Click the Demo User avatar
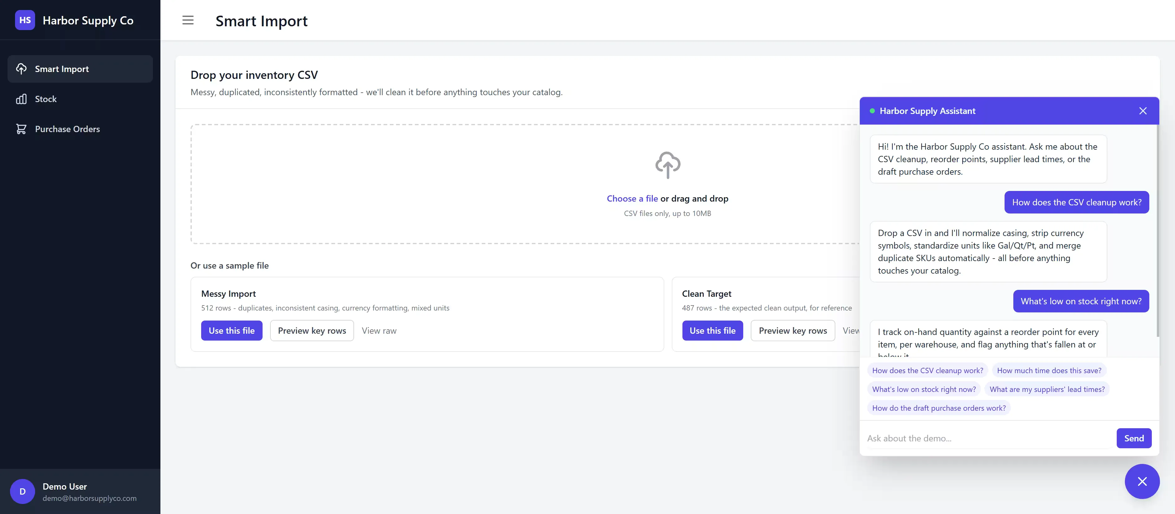Screen dimensions: 1175x514 (x=22, y=491)
